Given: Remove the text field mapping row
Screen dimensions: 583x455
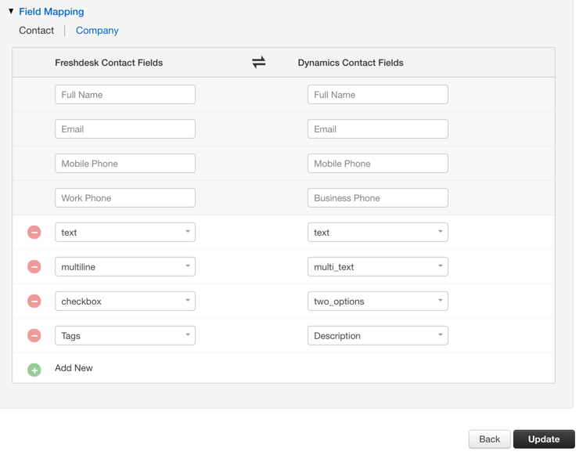Looking at the screenshot, I should pos(34,232).
